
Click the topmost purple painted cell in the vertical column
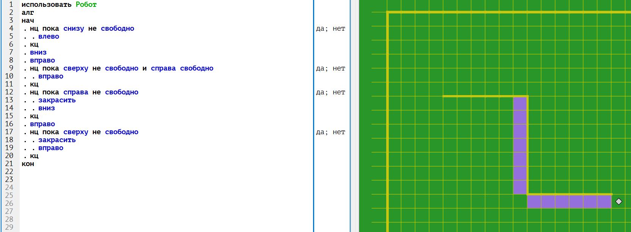click(520, 103)
